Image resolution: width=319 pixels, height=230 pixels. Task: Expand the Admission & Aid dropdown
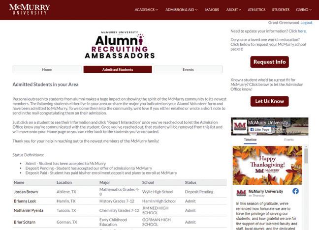point(182,10)
